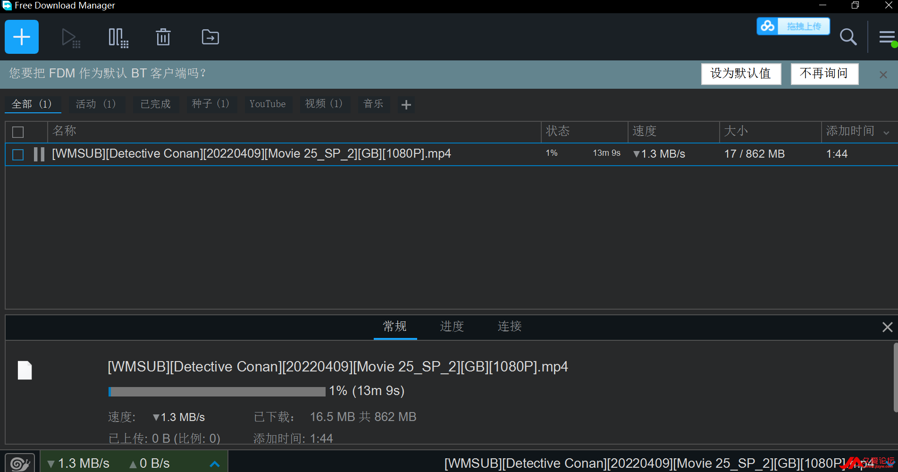Screen dimensions: 898x472
Task: Click the upload speed 0 B/s in status bar
Action: pos(150,464)
